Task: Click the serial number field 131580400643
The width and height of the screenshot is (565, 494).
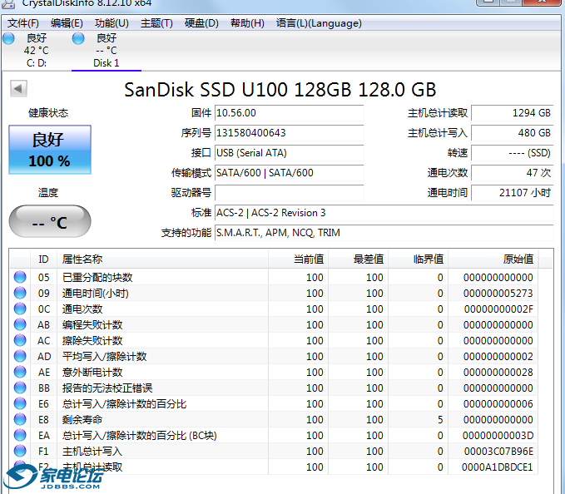Action: click(289, 133)
